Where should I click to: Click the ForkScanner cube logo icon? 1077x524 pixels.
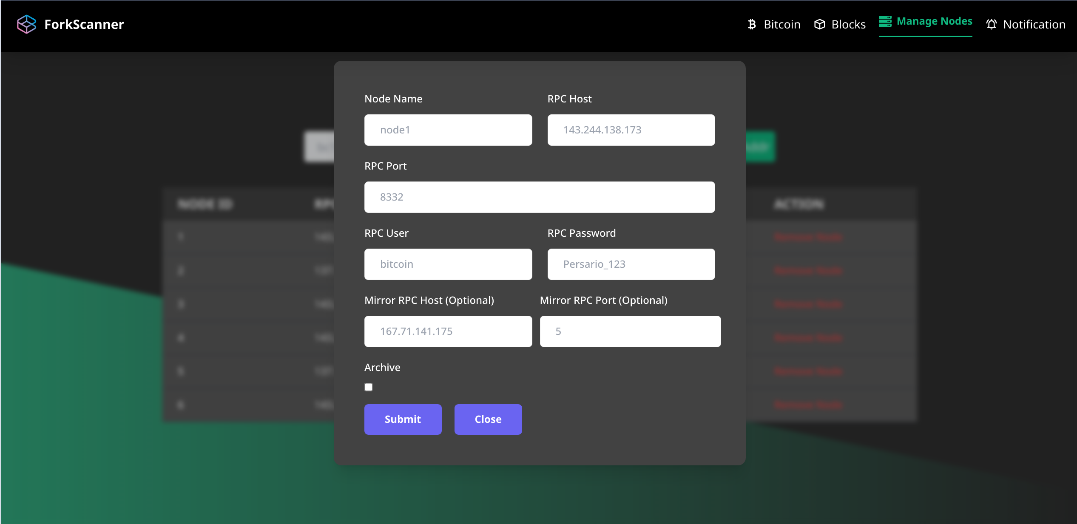pyautogui.click(x=26, y=24)
